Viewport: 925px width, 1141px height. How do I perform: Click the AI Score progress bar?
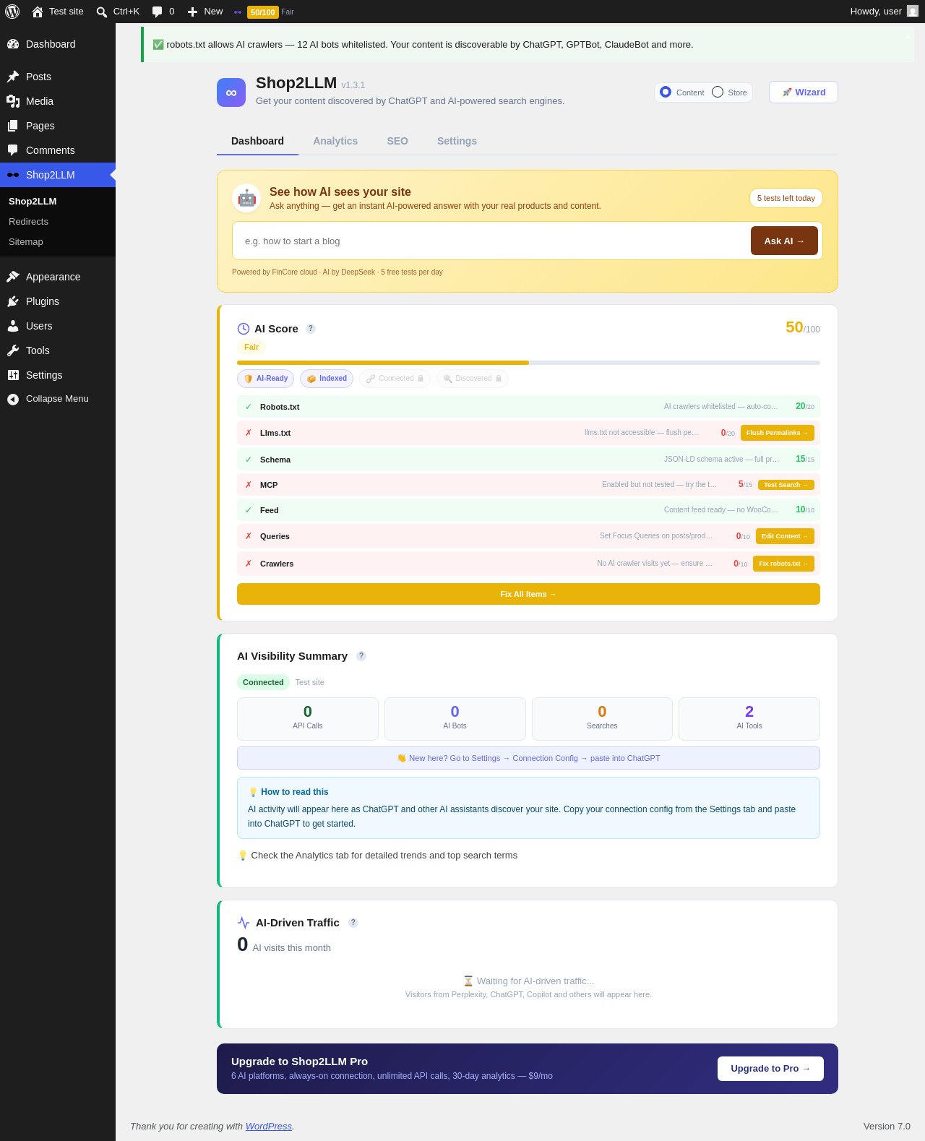click(528, 363)
